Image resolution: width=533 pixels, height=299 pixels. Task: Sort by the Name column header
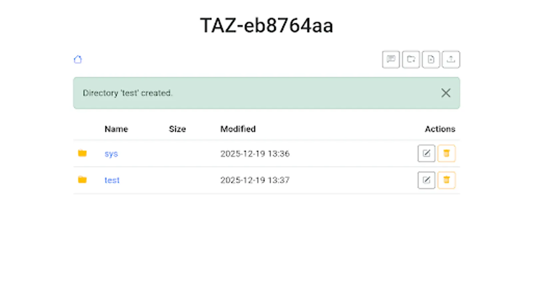(x=116, y=129)
